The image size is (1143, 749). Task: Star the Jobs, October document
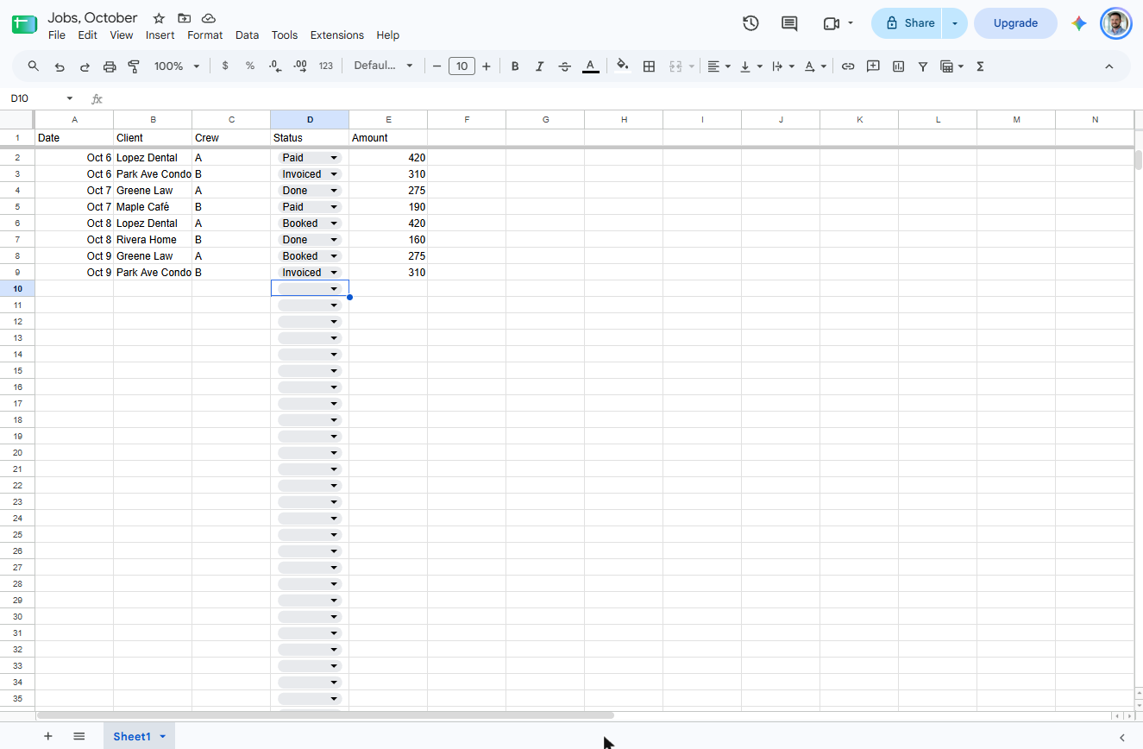159,18
